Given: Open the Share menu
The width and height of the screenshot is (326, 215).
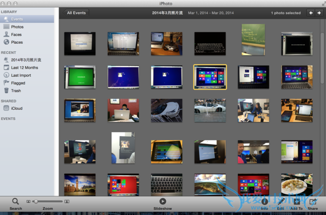Looking at the screenshot, I should (313, 202).
